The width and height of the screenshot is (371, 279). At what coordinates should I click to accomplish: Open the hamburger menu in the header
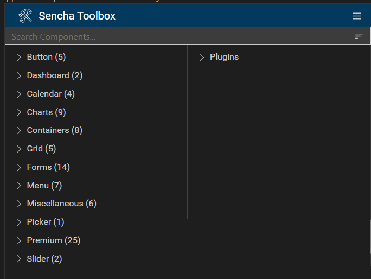(357, 16)
